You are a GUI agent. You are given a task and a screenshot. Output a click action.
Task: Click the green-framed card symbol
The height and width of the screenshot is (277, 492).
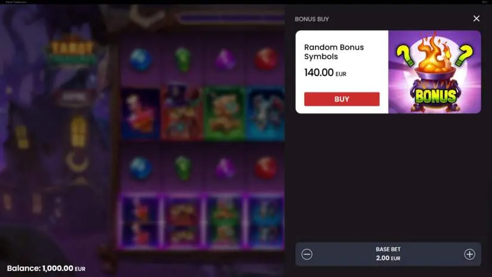tap(224, 113)
